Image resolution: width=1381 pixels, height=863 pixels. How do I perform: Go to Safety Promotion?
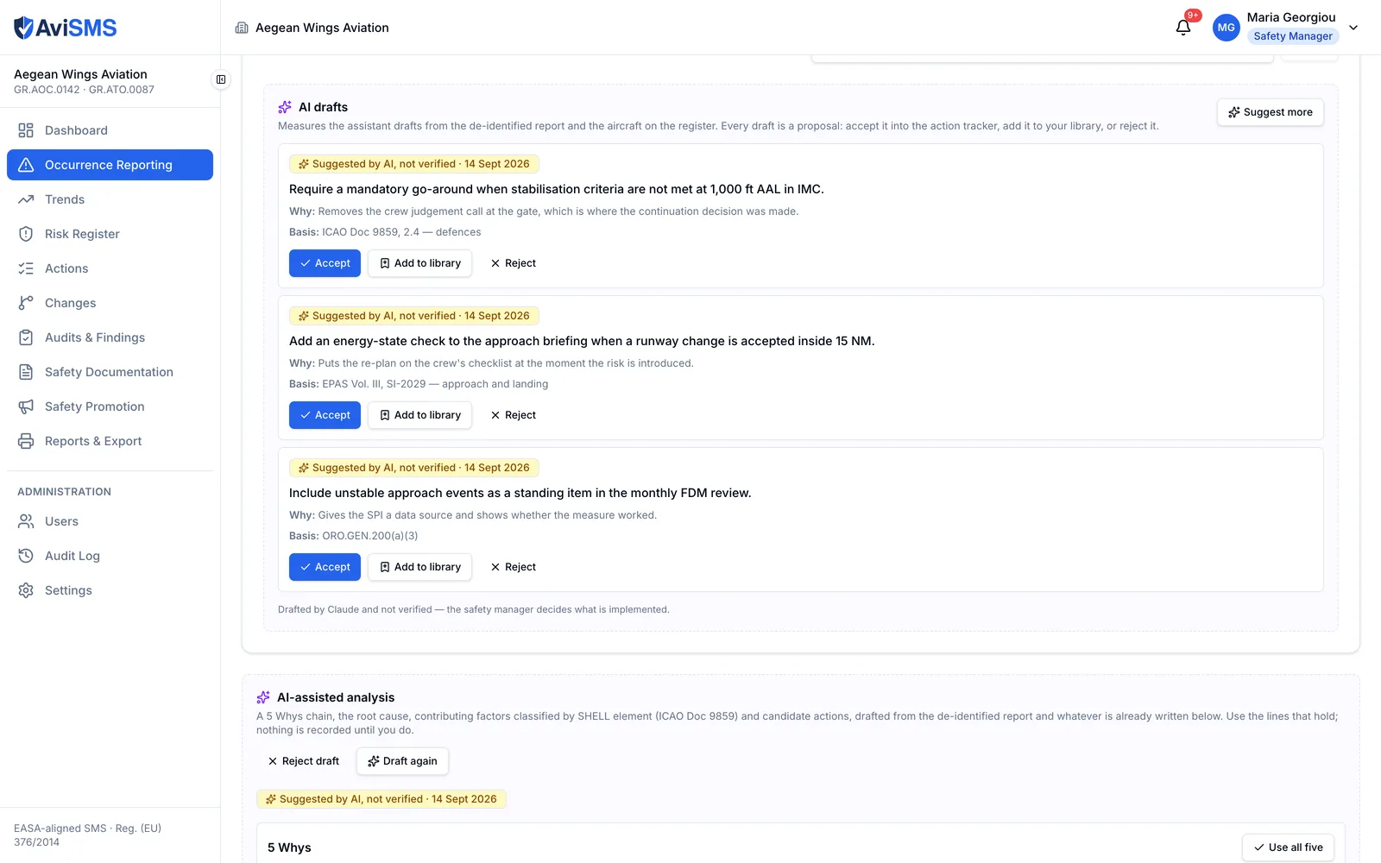click(x=110, y=406)
